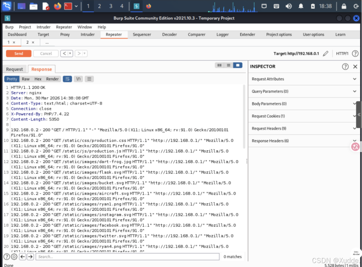Switch to the Target tab
The width and height of the screenshot is (362, 267).
43,34
